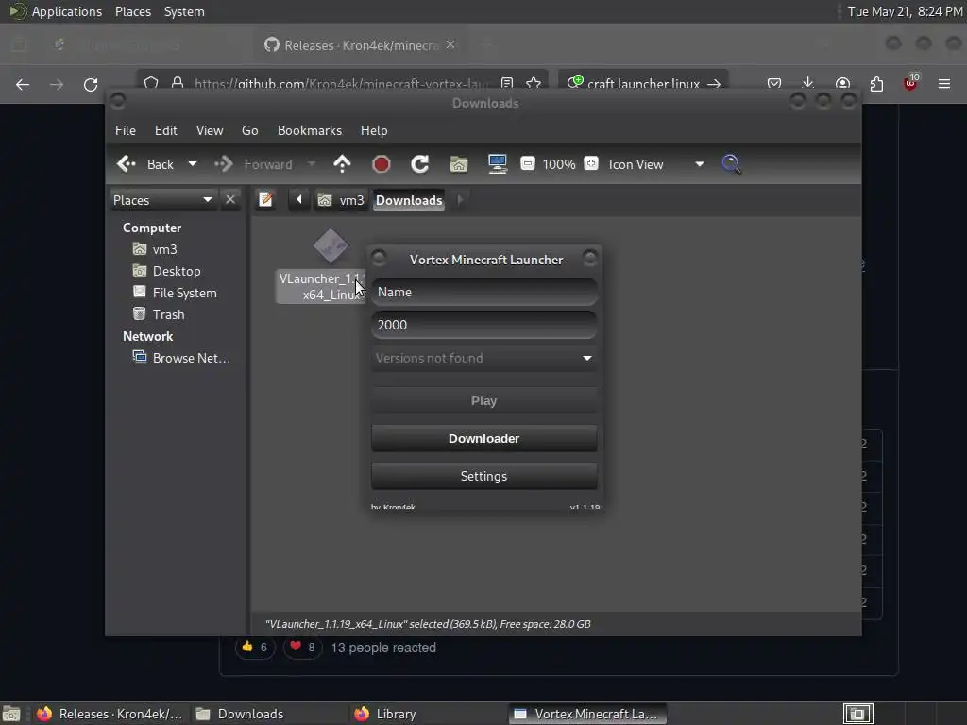Open the Icon View mode dropdown
Image resolution: width=967 pixels, height=725 pixels.
pyautogui.click(x=655, y=164)
